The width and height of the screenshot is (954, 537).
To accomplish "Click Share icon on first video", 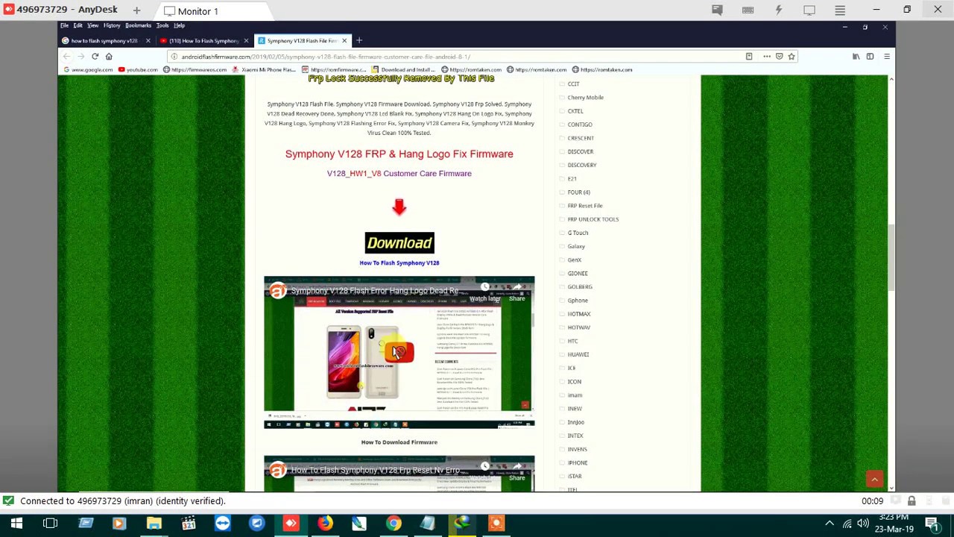I will click(x=517, y=292).
